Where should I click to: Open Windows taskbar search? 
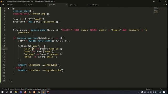coord(7,92)
